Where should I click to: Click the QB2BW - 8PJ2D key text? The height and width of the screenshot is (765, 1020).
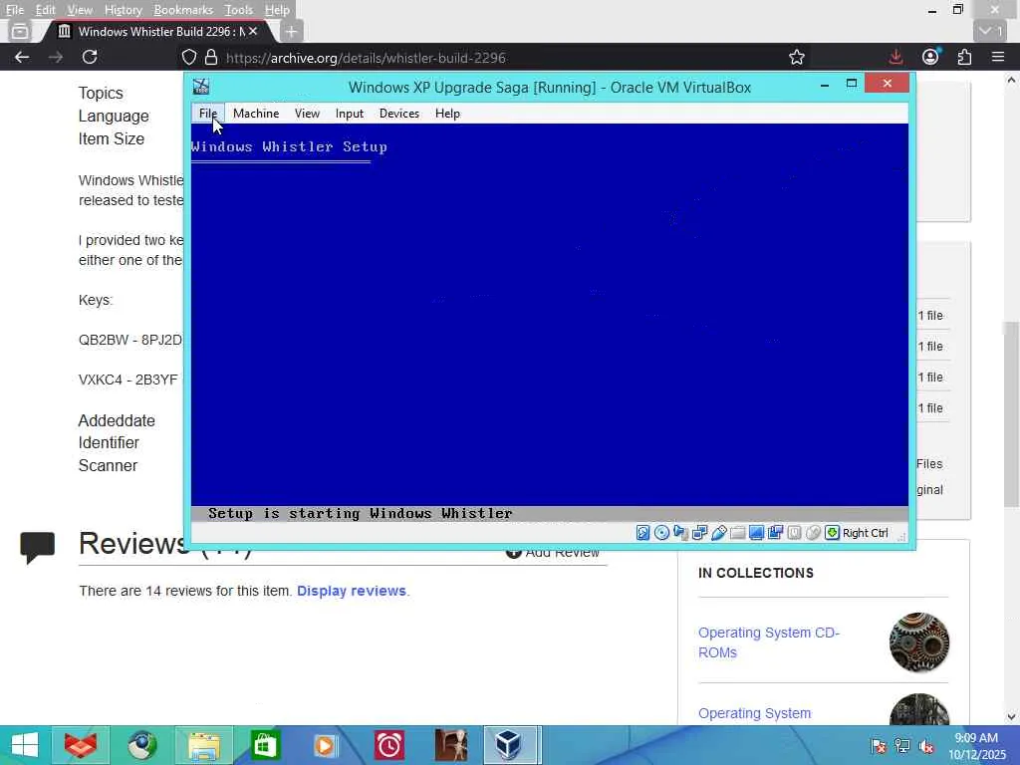tap(130, 340)
